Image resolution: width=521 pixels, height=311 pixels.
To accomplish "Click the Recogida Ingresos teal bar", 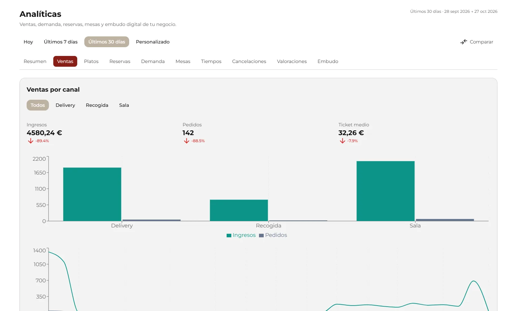I will pyautogui.click(x=239, y=210).
